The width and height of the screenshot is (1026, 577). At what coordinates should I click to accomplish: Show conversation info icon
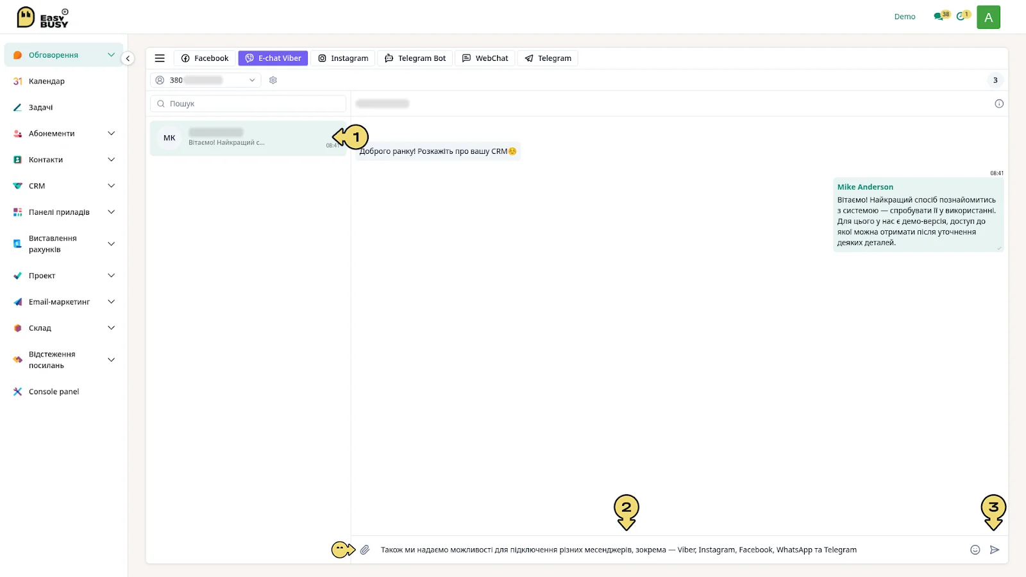[998, 104]
